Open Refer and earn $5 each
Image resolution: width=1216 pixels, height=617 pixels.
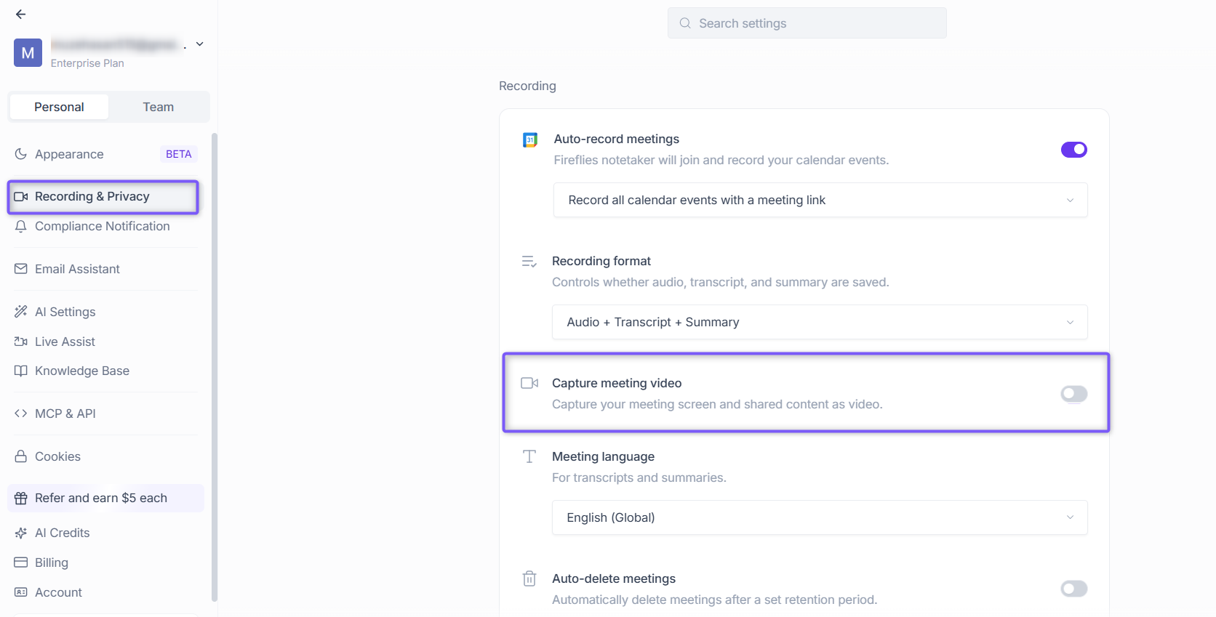click(x=105, y=498)
